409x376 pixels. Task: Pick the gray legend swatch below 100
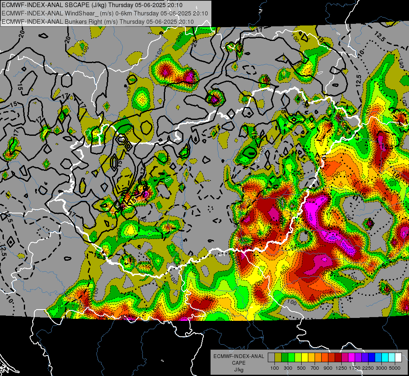(271, 358)
